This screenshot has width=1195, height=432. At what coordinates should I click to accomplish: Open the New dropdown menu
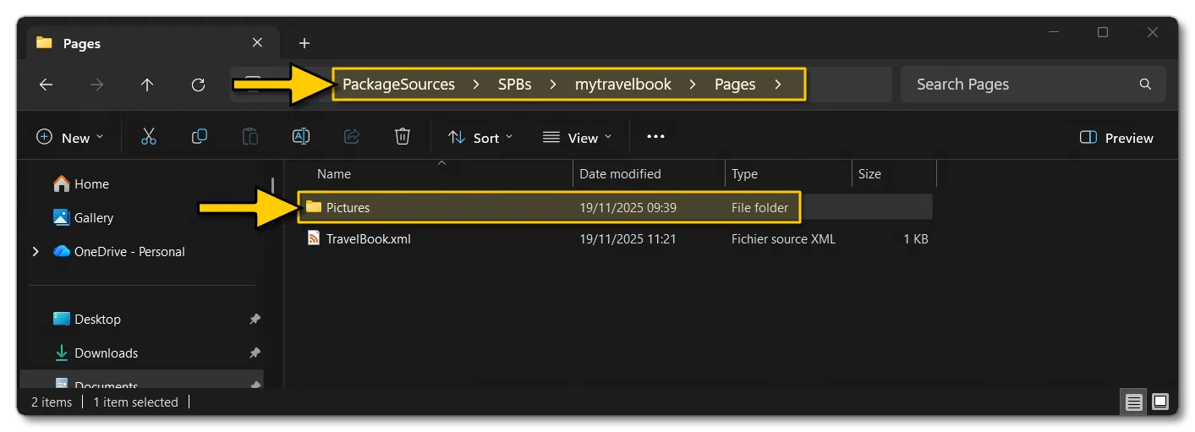[70, 138]
